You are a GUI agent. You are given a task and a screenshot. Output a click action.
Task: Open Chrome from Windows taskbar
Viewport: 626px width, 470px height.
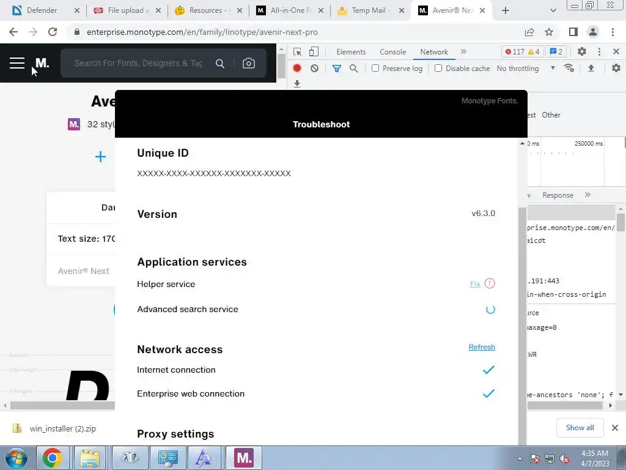[x=53, y=458]
